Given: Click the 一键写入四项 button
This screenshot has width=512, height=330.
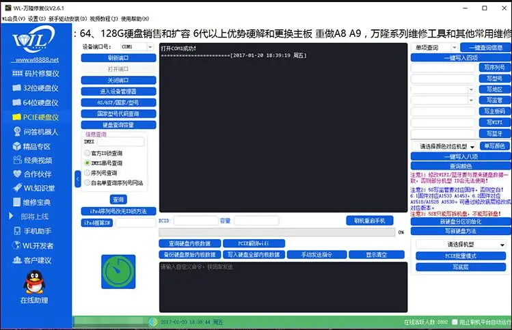Looking at the screenshot, I should click(461, 58).
